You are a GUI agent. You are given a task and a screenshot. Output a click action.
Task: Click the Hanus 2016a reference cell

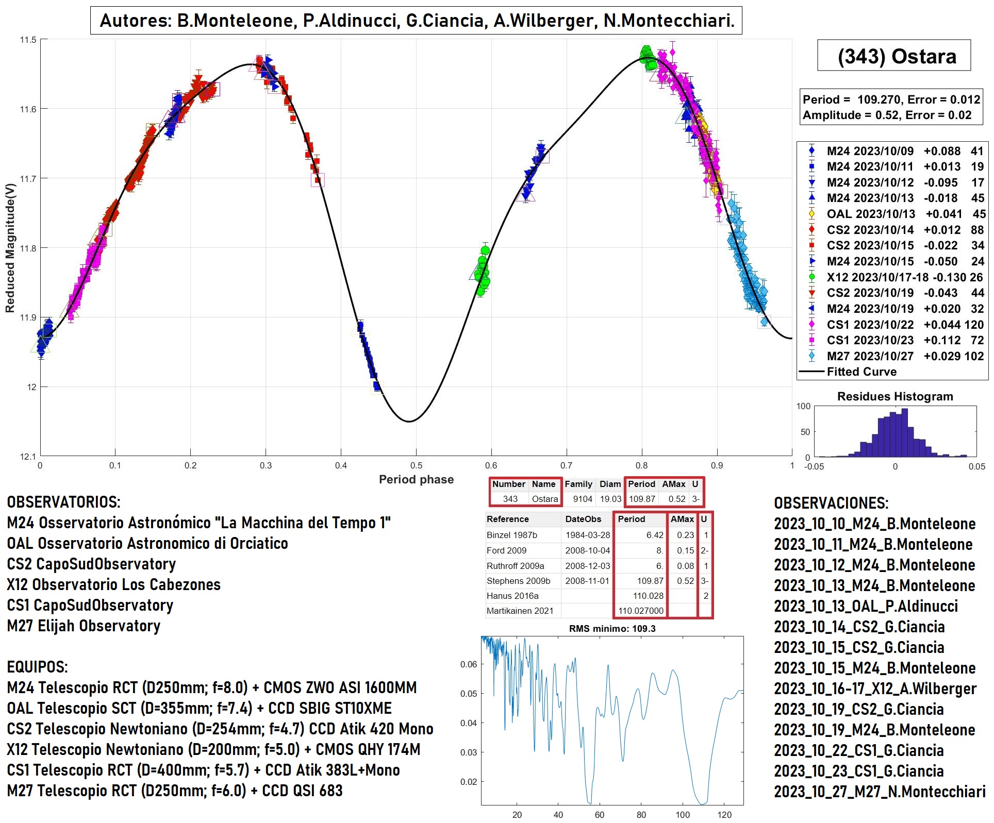point(512,596)
